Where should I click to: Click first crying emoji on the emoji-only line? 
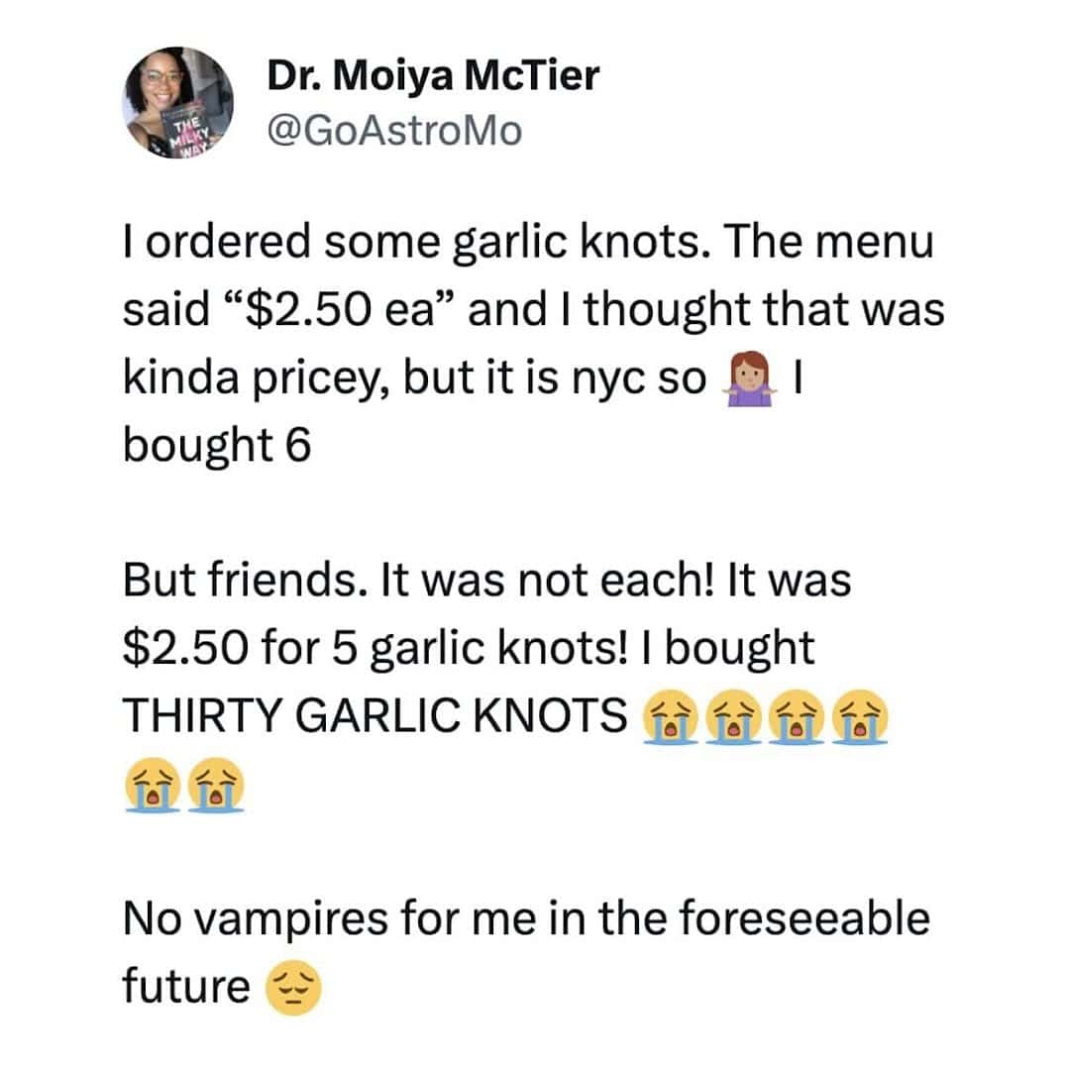coord(151,784)
